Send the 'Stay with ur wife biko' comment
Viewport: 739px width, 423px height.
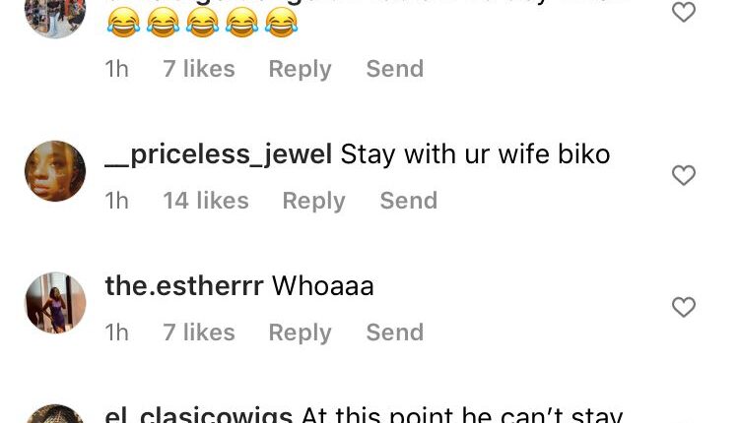409,201
